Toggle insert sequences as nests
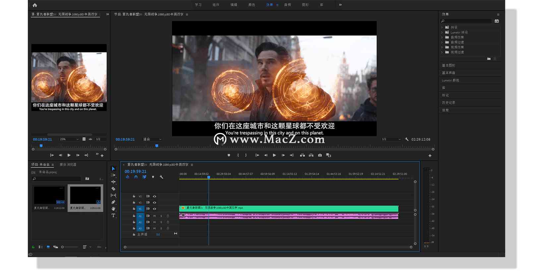 point(128,177)
